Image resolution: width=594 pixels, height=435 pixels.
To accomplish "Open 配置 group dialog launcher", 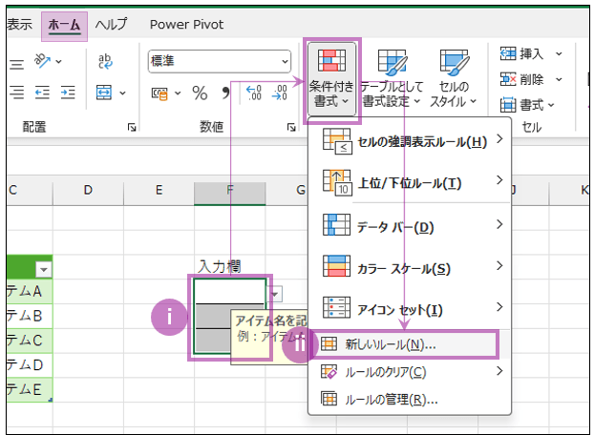I will pyautogui.click(x=131, y=127).
